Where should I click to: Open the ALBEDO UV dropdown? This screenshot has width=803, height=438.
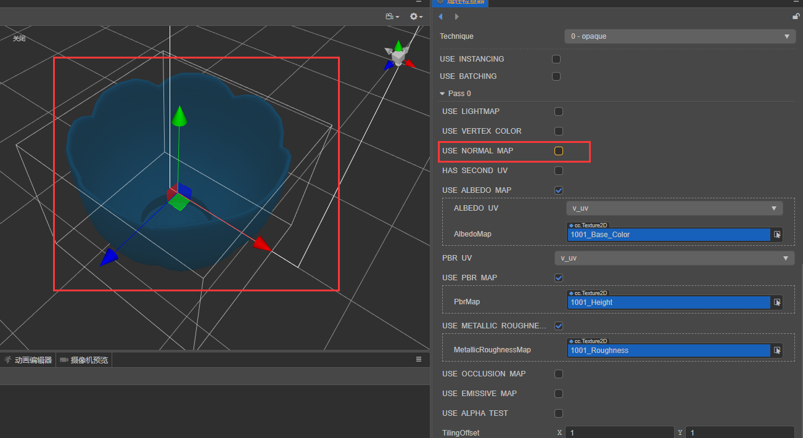click(x=675, y=208)
